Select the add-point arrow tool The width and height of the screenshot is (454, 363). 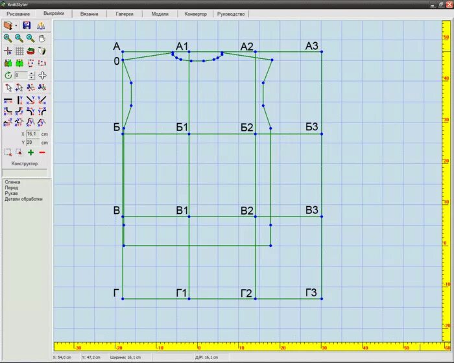coord(19,87)
